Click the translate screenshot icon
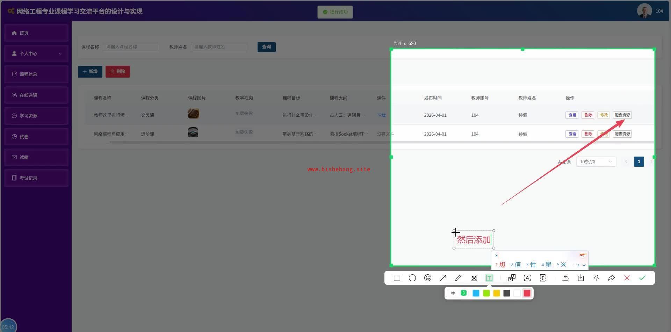 (512, 278)
